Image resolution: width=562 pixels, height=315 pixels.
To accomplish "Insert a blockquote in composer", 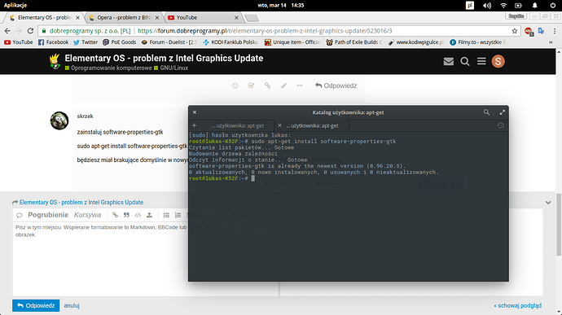I will [x=126, y=215].
